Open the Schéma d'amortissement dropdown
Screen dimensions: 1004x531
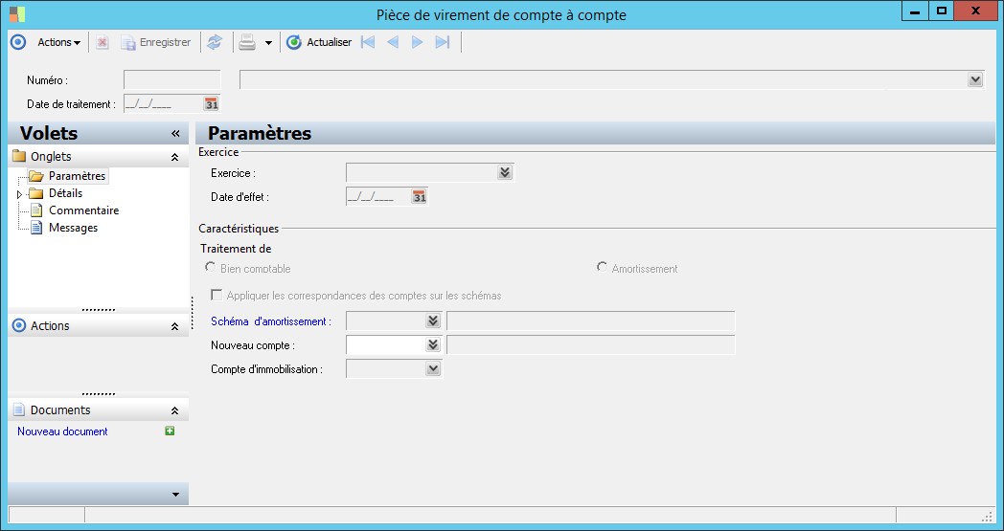tap(433, 321)
